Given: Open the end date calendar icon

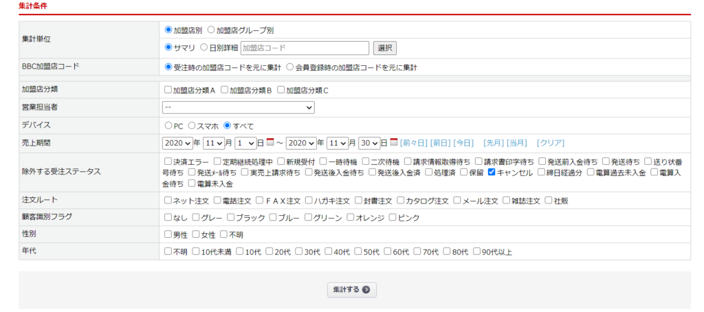Looking at the screenshot, I should [394, 142].
